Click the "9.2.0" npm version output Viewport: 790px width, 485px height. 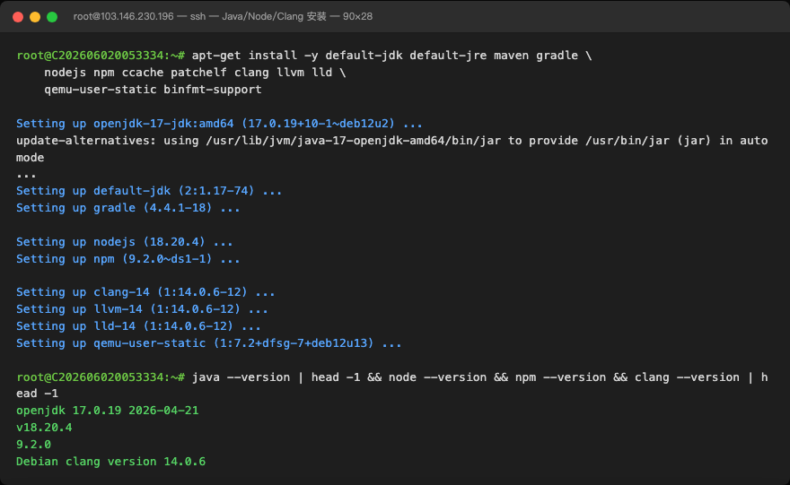click(x=33, y=445)
